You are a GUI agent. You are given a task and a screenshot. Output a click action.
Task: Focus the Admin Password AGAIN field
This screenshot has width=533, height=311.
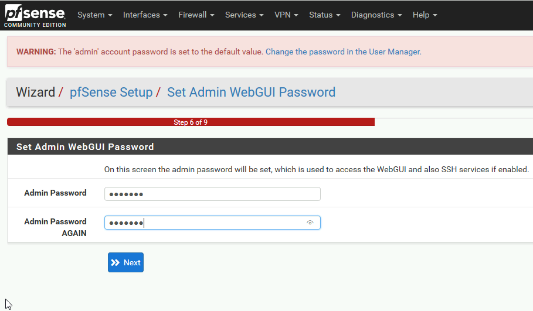click(x=212, y=223)
